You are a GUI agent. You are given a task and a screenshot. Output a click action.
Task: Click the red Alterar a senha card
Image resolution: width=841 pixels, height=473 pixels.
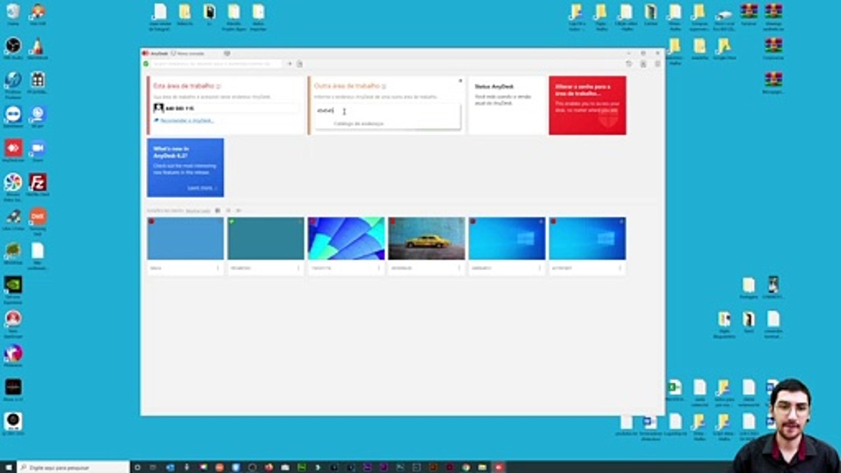[x=587, y=105]
